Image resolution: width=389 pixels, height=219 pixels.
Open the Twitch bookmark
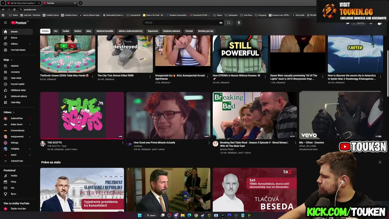point(13,15)
